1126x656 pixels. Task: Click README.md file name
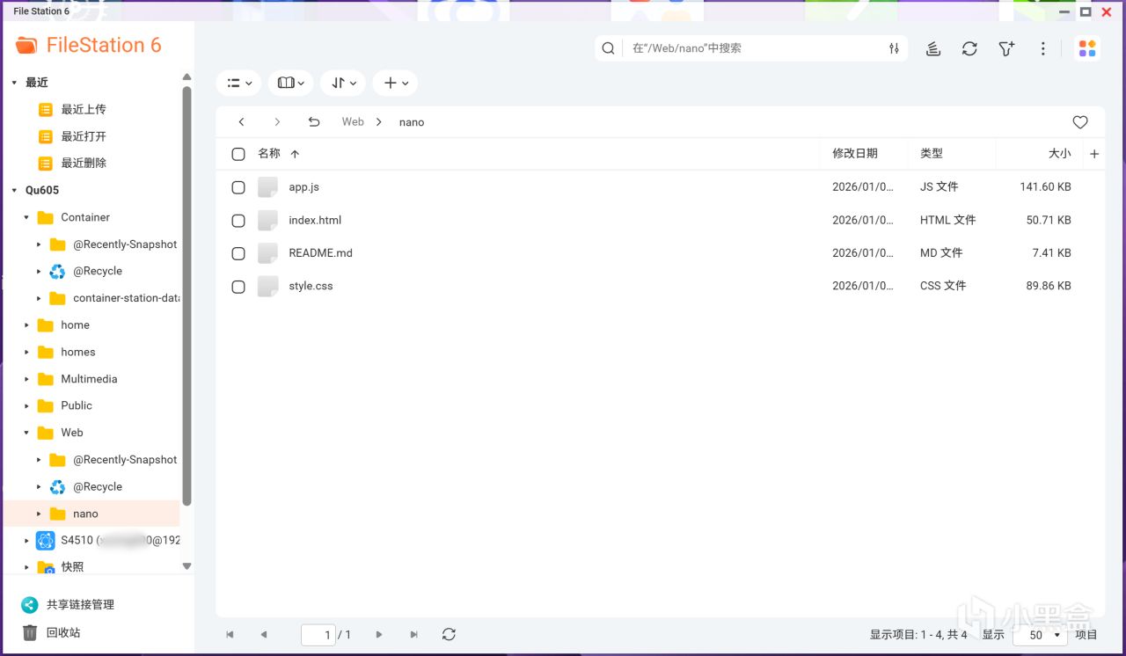320,253
